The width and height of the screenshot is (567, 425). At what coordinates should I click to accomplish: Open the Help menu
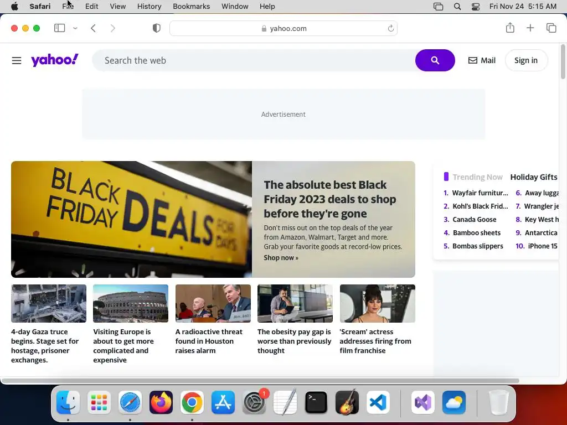[267, 7]
